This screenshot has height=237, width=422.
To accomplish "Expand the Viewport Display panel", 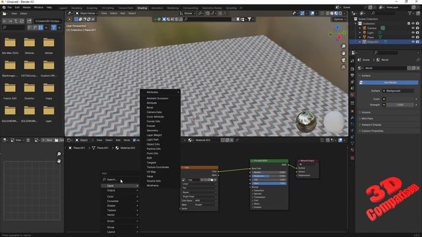I will click(x=371, y=124).
